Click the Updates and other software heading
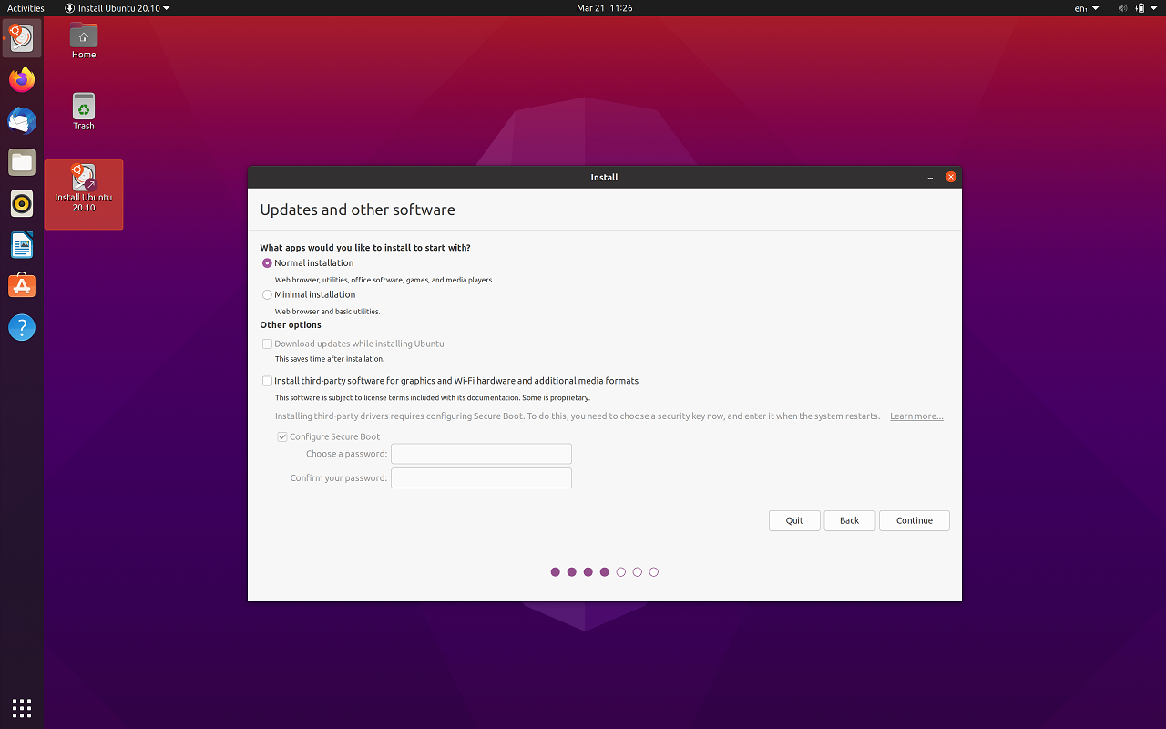The image size is (1166, 729). 358,210
